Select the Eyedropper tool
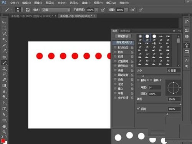This screenshot has height=144, width=192. click(x=4, y=51)
